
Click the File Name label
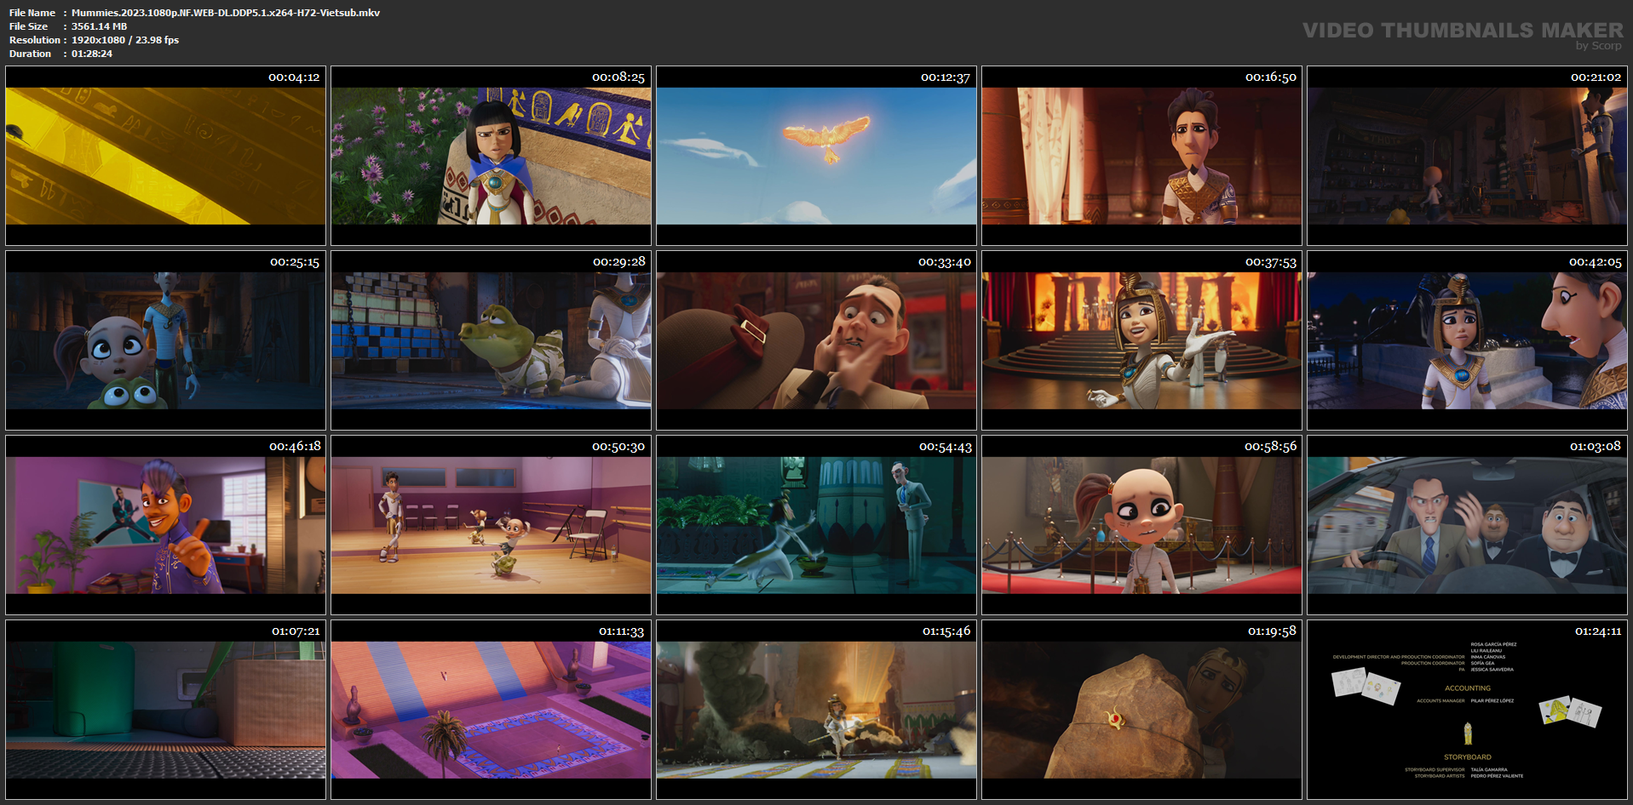pyautogui.click(x=32, y=13)
